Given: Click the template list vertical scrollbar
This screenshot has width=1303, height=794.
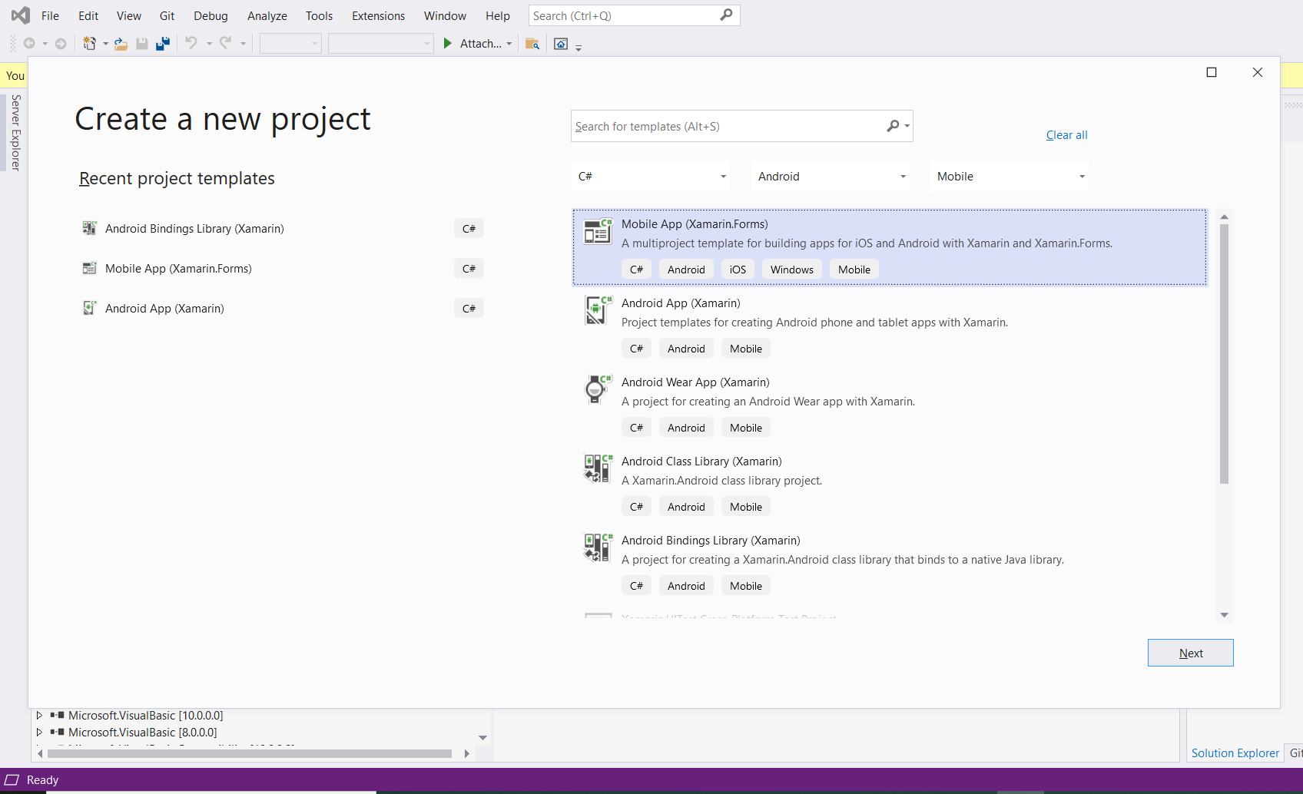Looking at the screenshot, I should (x=1224, y=354).
